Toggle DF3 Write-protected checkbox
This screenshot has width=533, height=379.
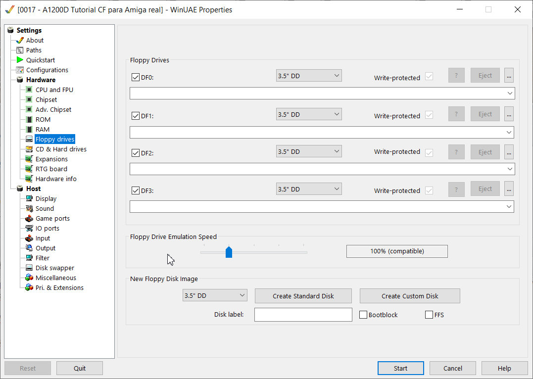point(429,190)
